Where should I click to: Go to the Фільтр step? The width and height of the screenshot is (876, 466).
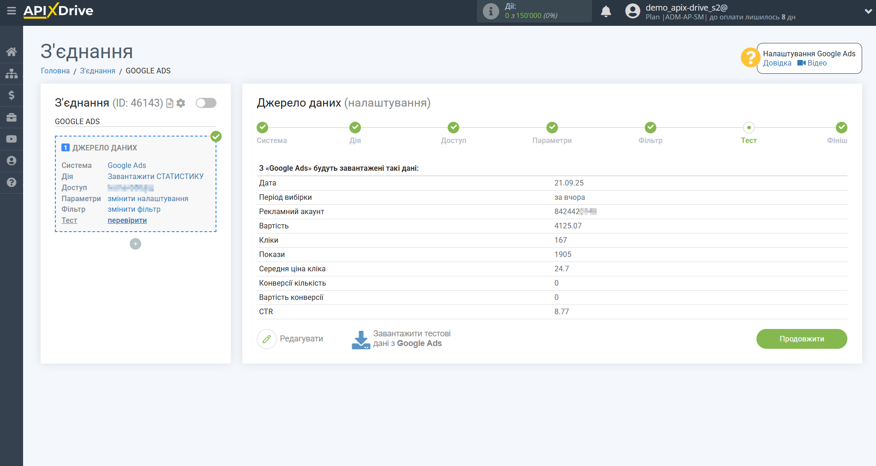coord(650,128)
